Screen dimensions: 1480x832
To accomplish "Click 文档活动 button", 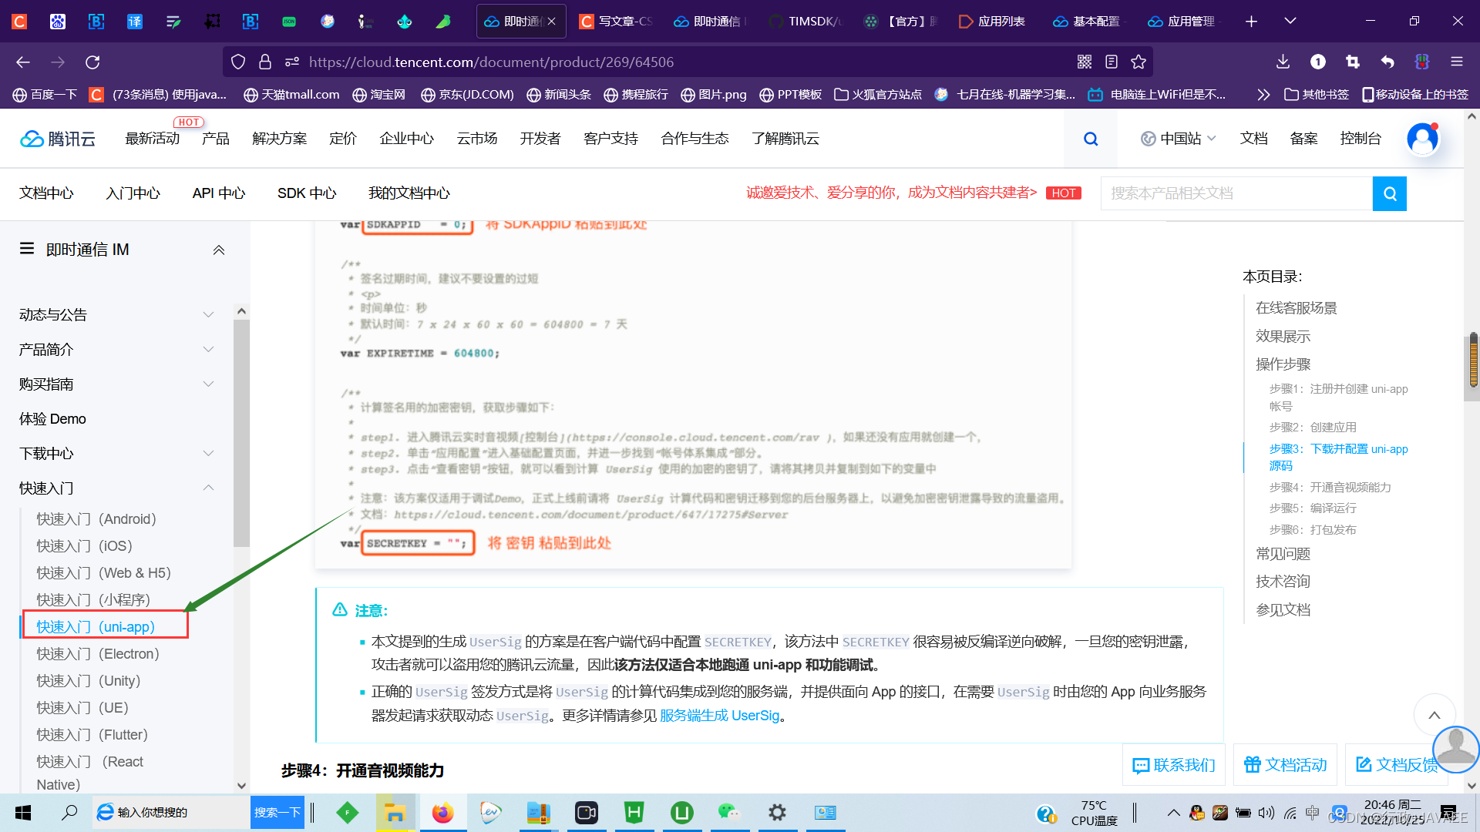I will coord(1286,765).
